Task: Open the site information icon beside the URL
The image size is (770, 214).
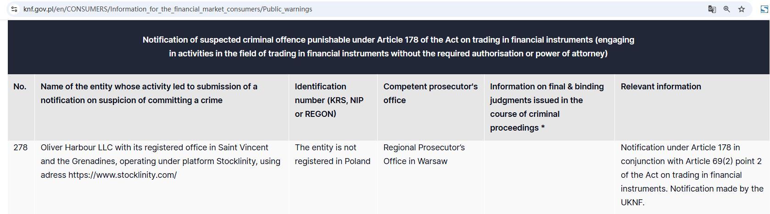Action: click(x=14, y=9)
